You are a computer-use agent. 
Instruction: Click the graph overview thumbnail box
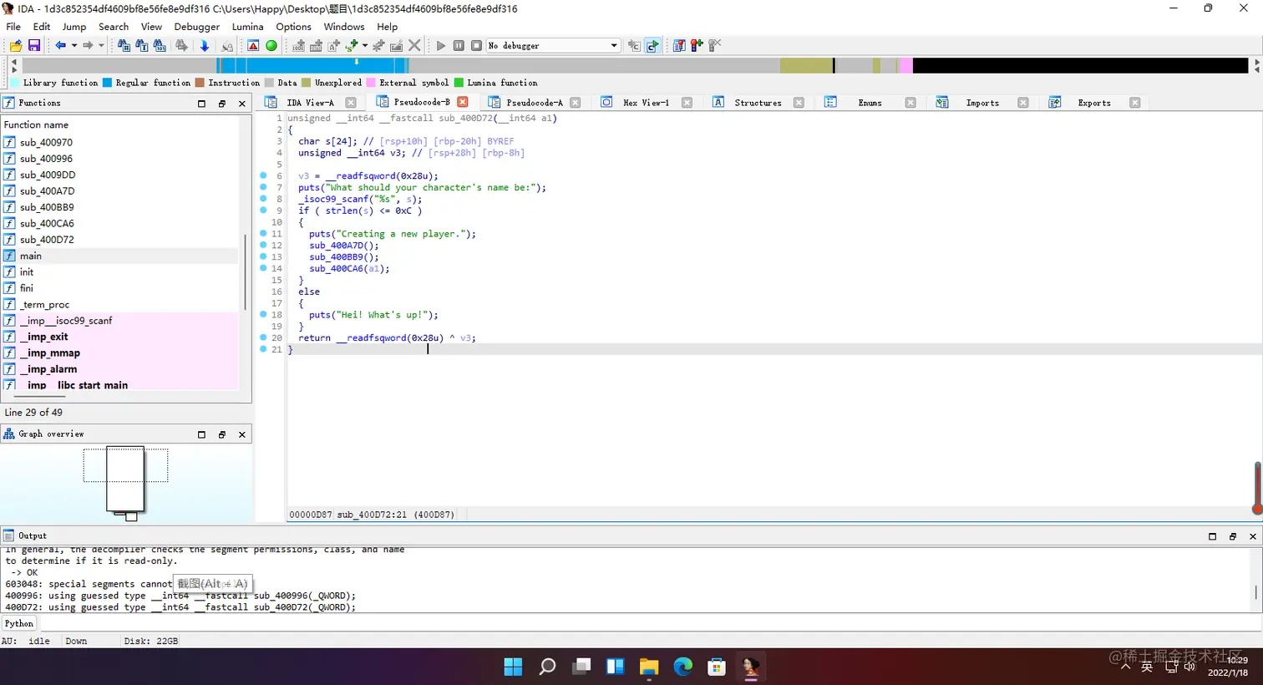[125, 479]
